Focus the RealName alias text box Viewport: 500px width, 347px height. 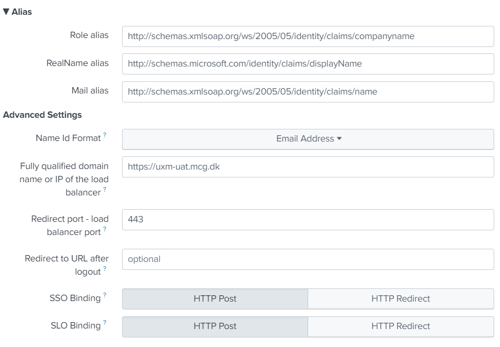point(308,64)
